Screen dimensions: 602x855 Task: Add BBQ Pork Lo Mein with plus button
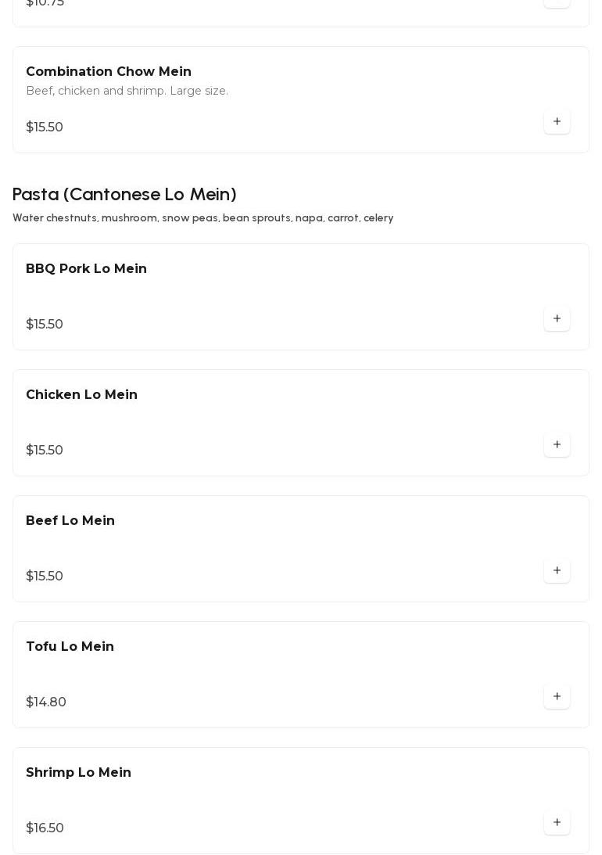(x=557, y=318)
